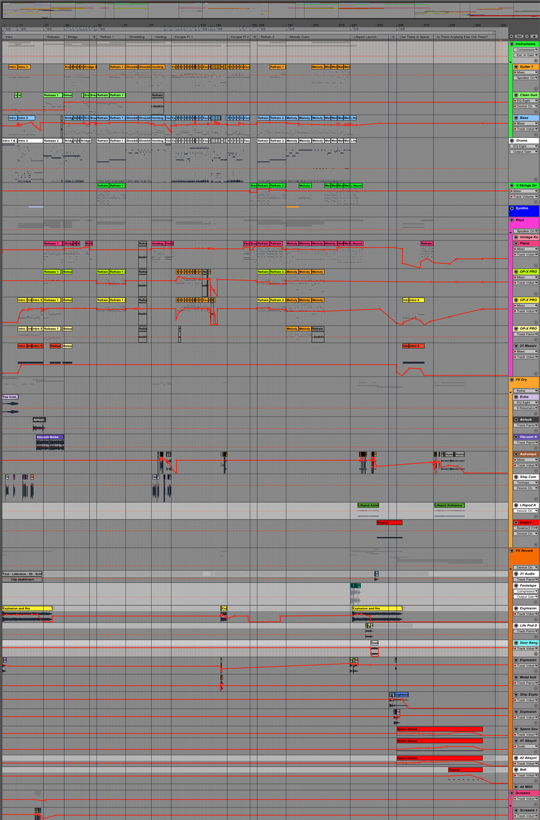This screenshot has width=540, height=820.
Task: Select the 'Is There Anybody Else Out There?' locator
Action: [x=462, y=37]
